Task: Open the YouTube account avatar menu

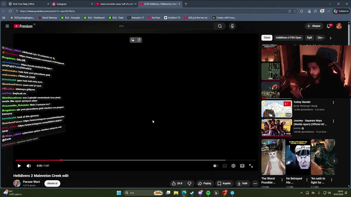Action: 339,26
